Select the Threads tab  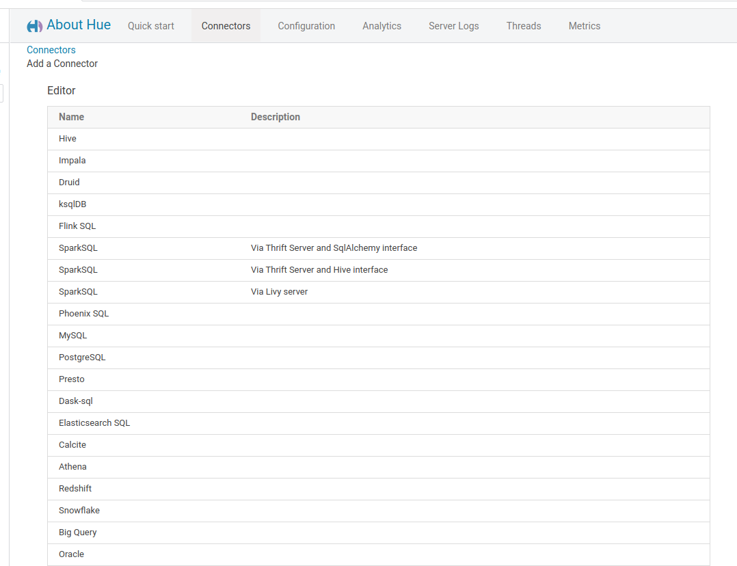524,26
